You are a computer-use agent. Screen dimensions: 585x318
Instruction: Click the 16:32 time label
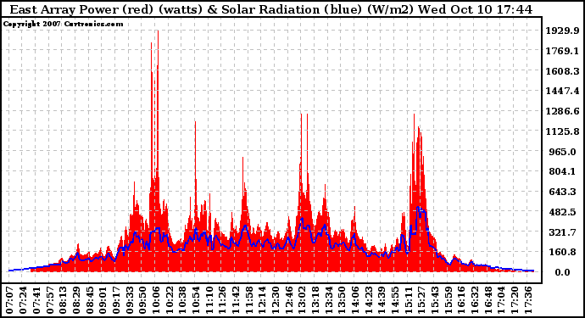(476, 300)
